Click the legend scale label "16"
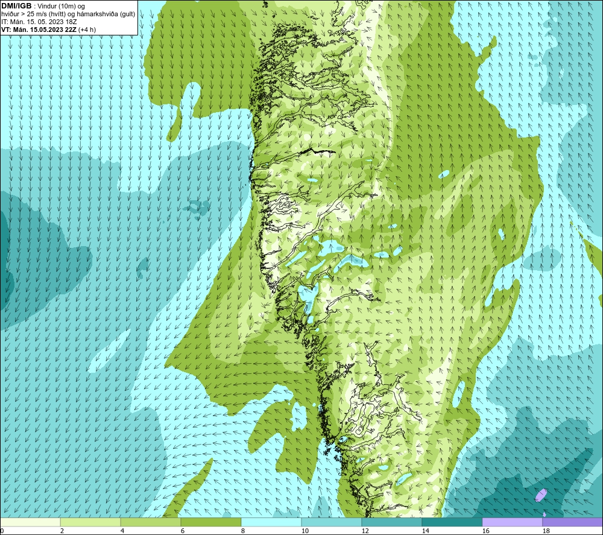Image resolution: width=603 pixels, height=535 pixels. (485, 531)
